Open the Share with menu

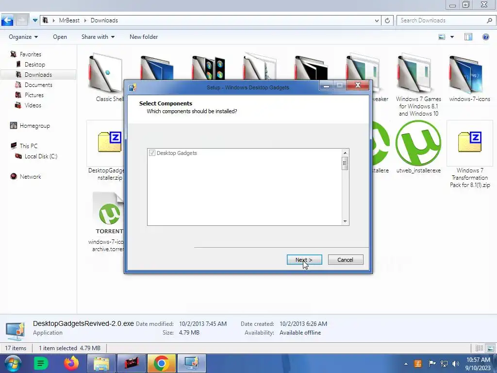98,37
